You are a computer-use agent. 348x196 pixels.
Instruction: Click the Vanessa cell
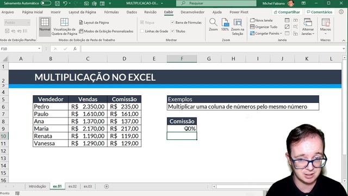click(x=51, y=143)
